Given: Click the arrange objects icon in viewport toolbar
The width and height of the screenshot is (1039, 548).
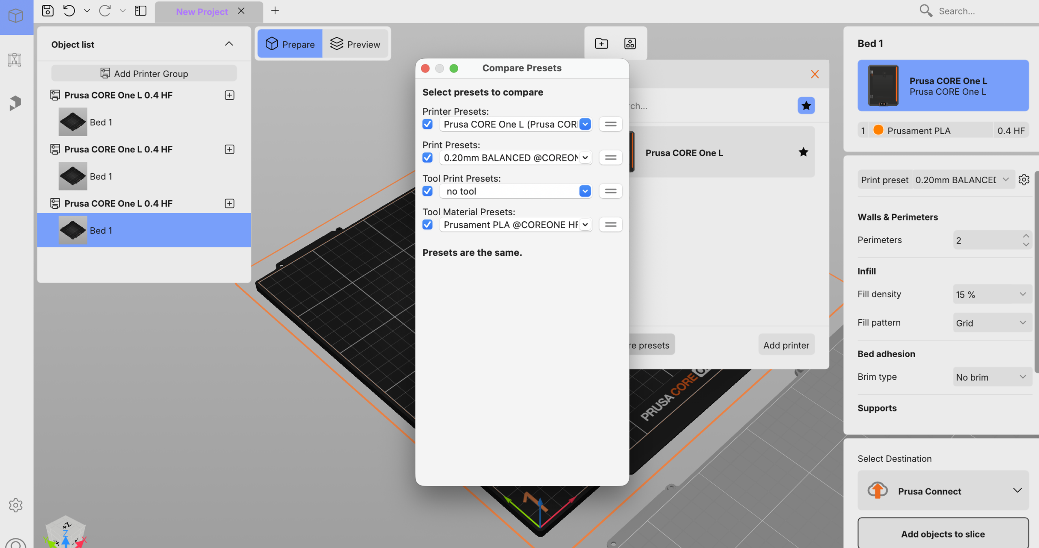Looking at the screenshot, I should pos(630,43).
